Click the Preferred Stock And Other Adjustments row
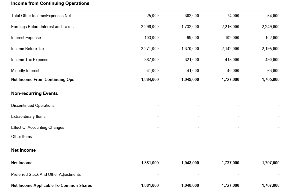The width and height of the screenshot is (287, 192). 46,174
